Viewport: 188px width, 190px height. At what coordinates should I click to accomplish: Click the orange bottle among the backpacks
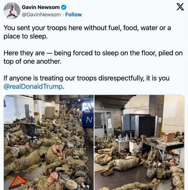(71, 150)
